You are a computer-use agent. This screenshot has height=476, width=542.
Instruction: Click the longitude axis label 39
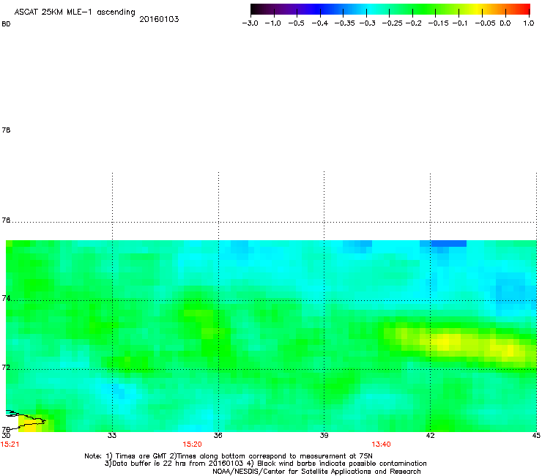pyautogui.click(x=324, y=436)
